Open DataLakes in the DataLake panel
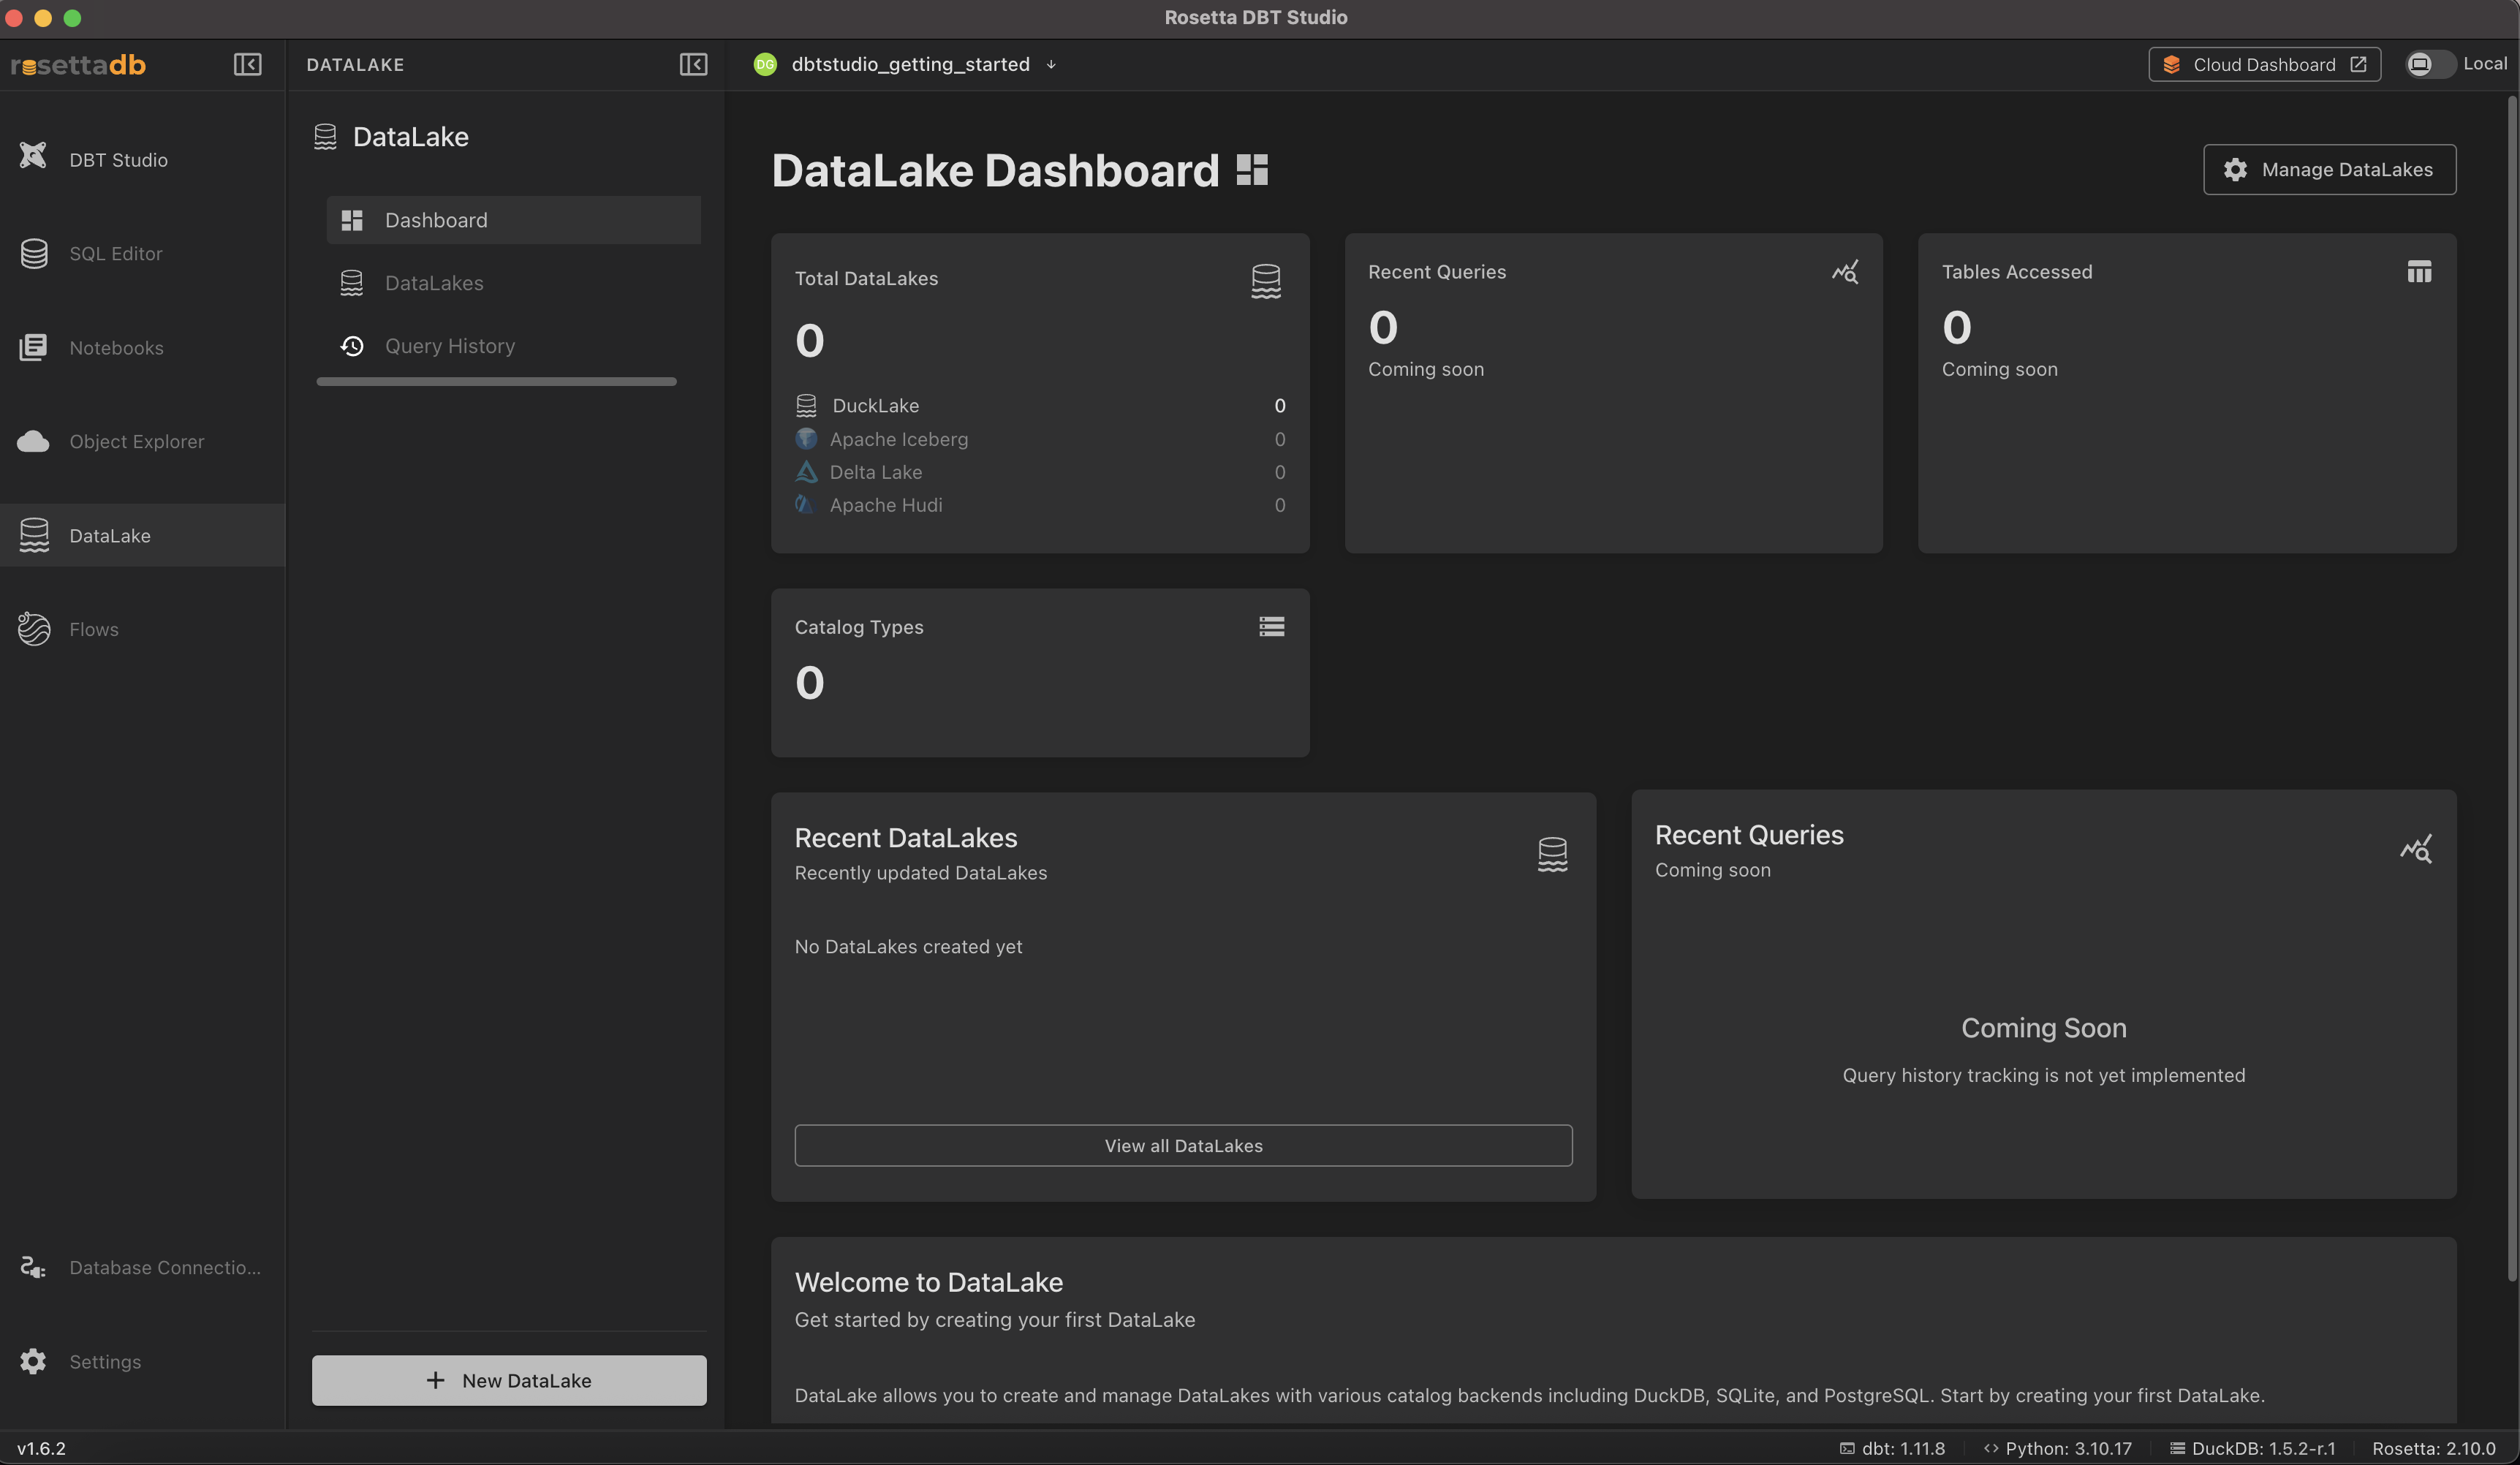 pyautogui.click(x=513, y=283)
